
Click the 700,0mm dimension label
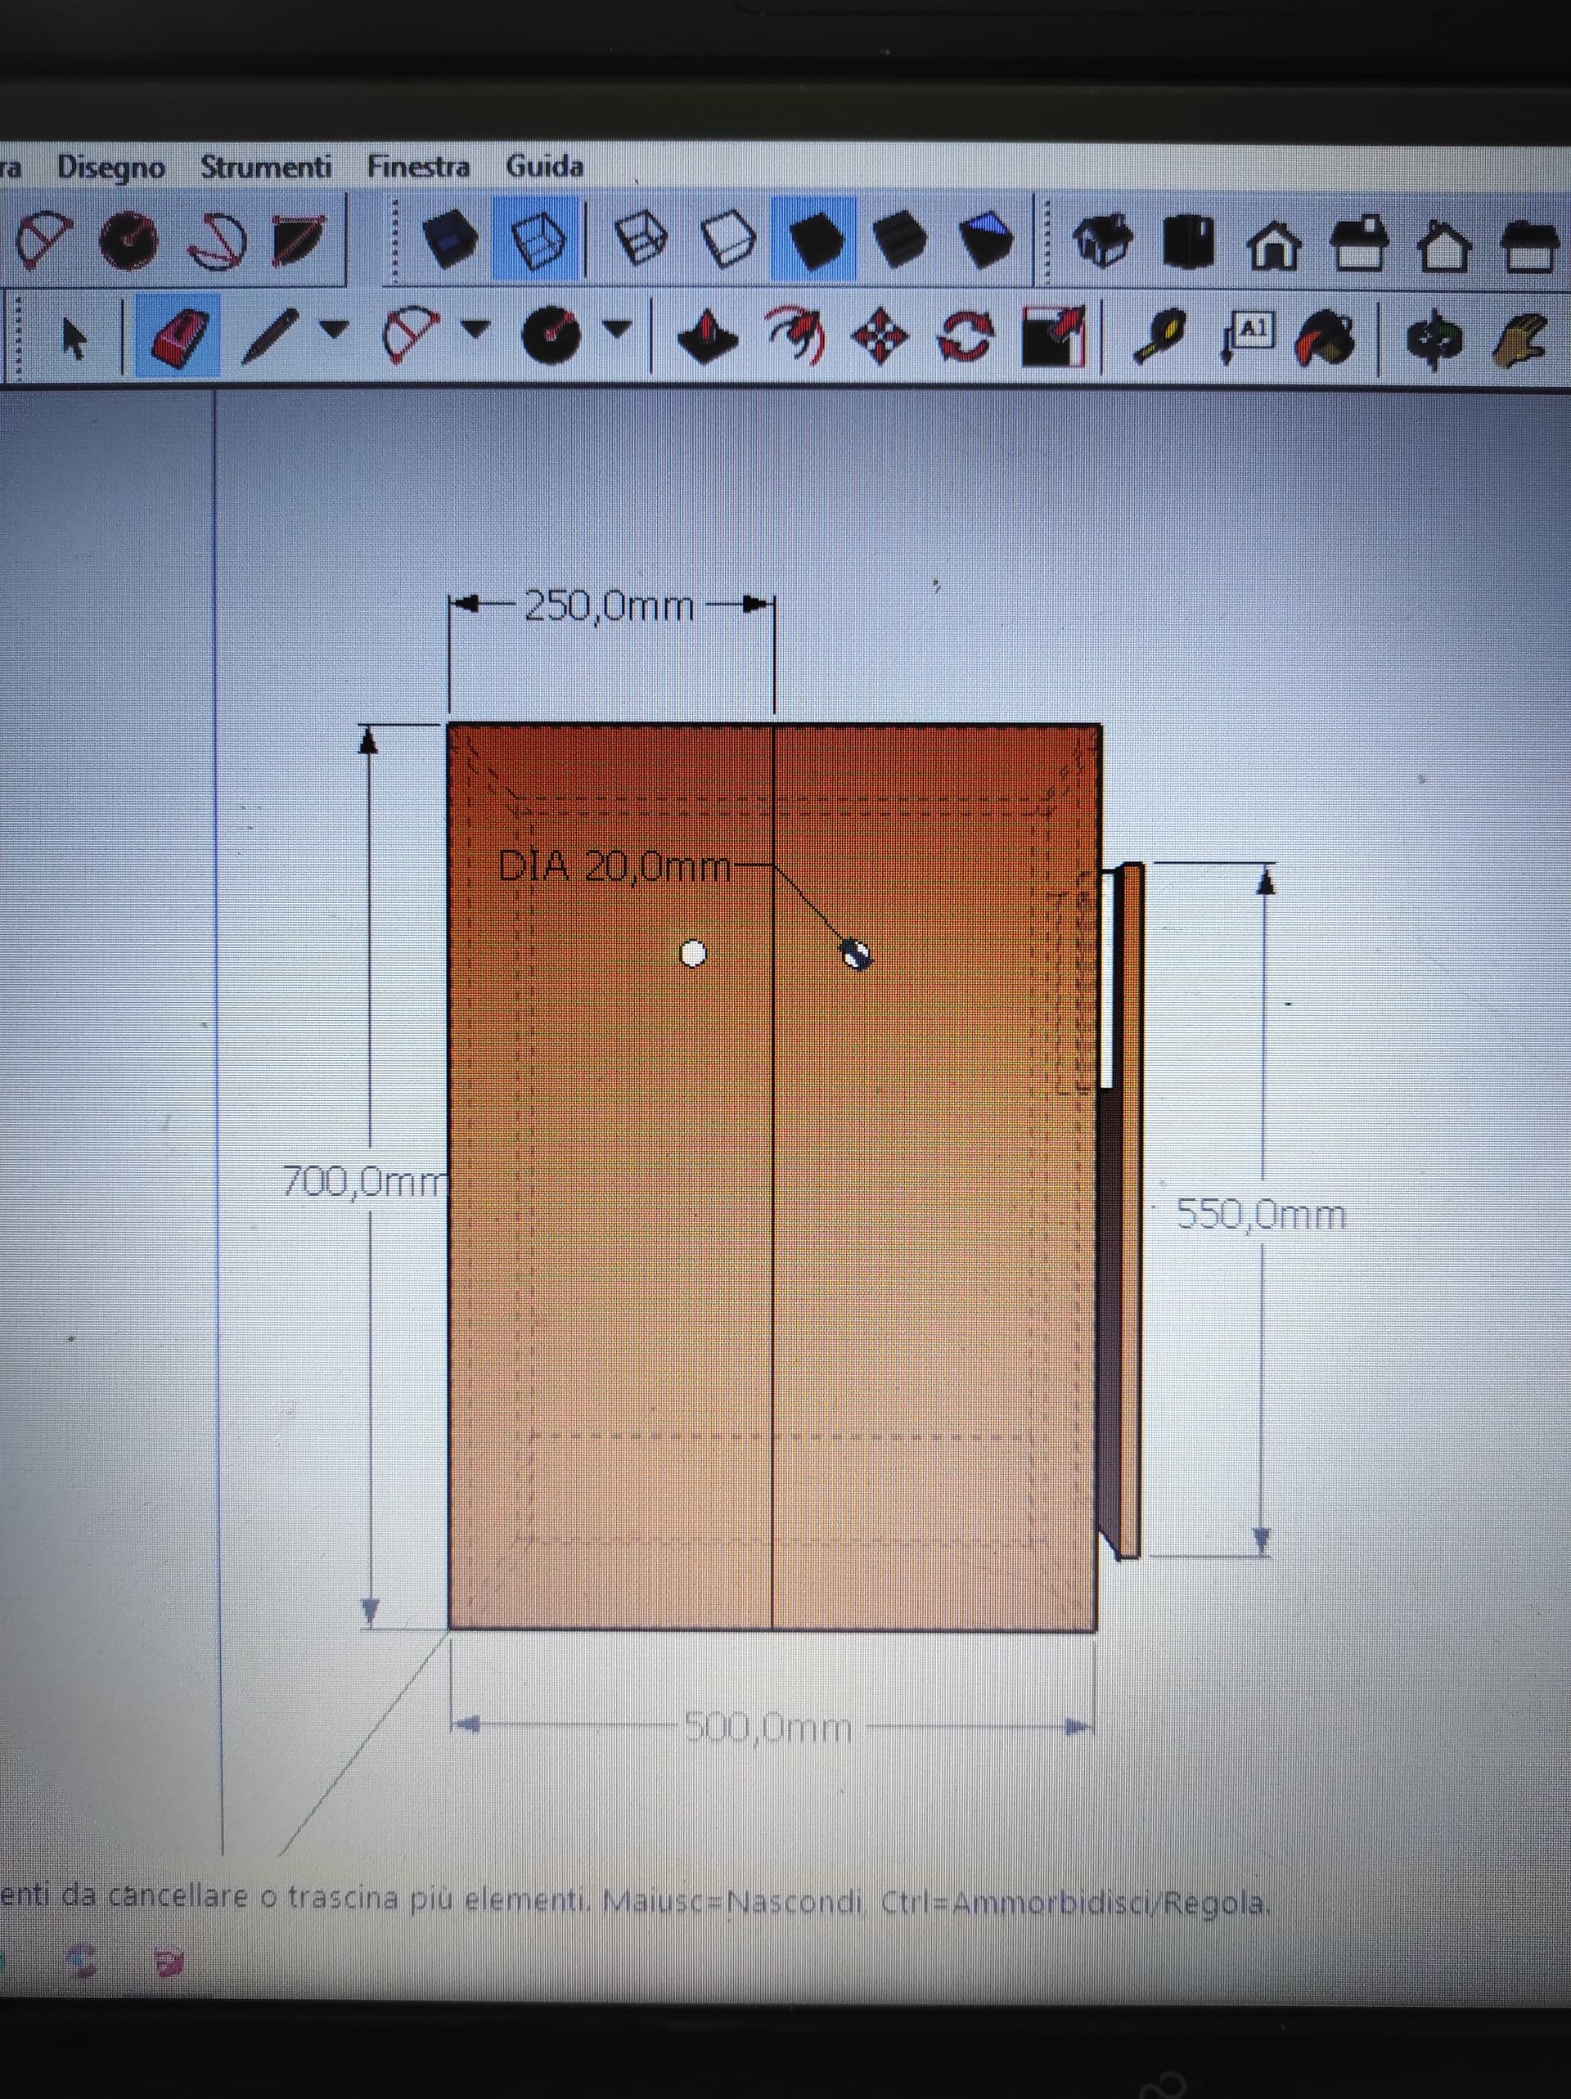point(366,1181)
